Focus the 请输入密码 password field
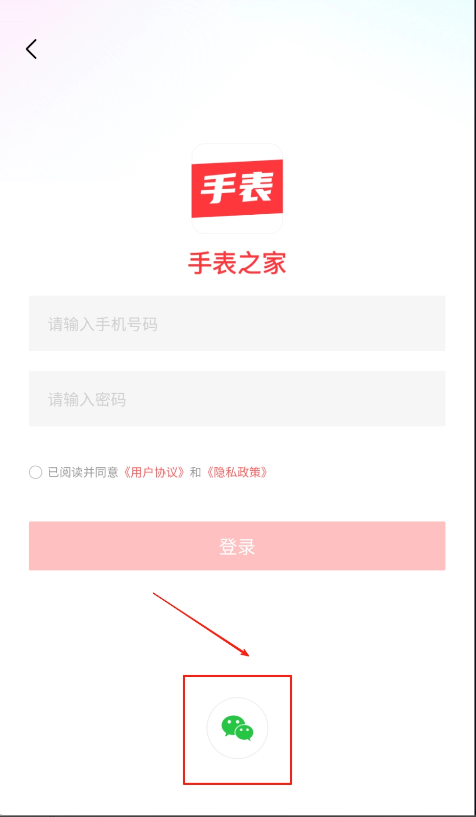Image resolution: width=476 pixels, height=817 pixels. pyautogui.click(x=237, y=399)
